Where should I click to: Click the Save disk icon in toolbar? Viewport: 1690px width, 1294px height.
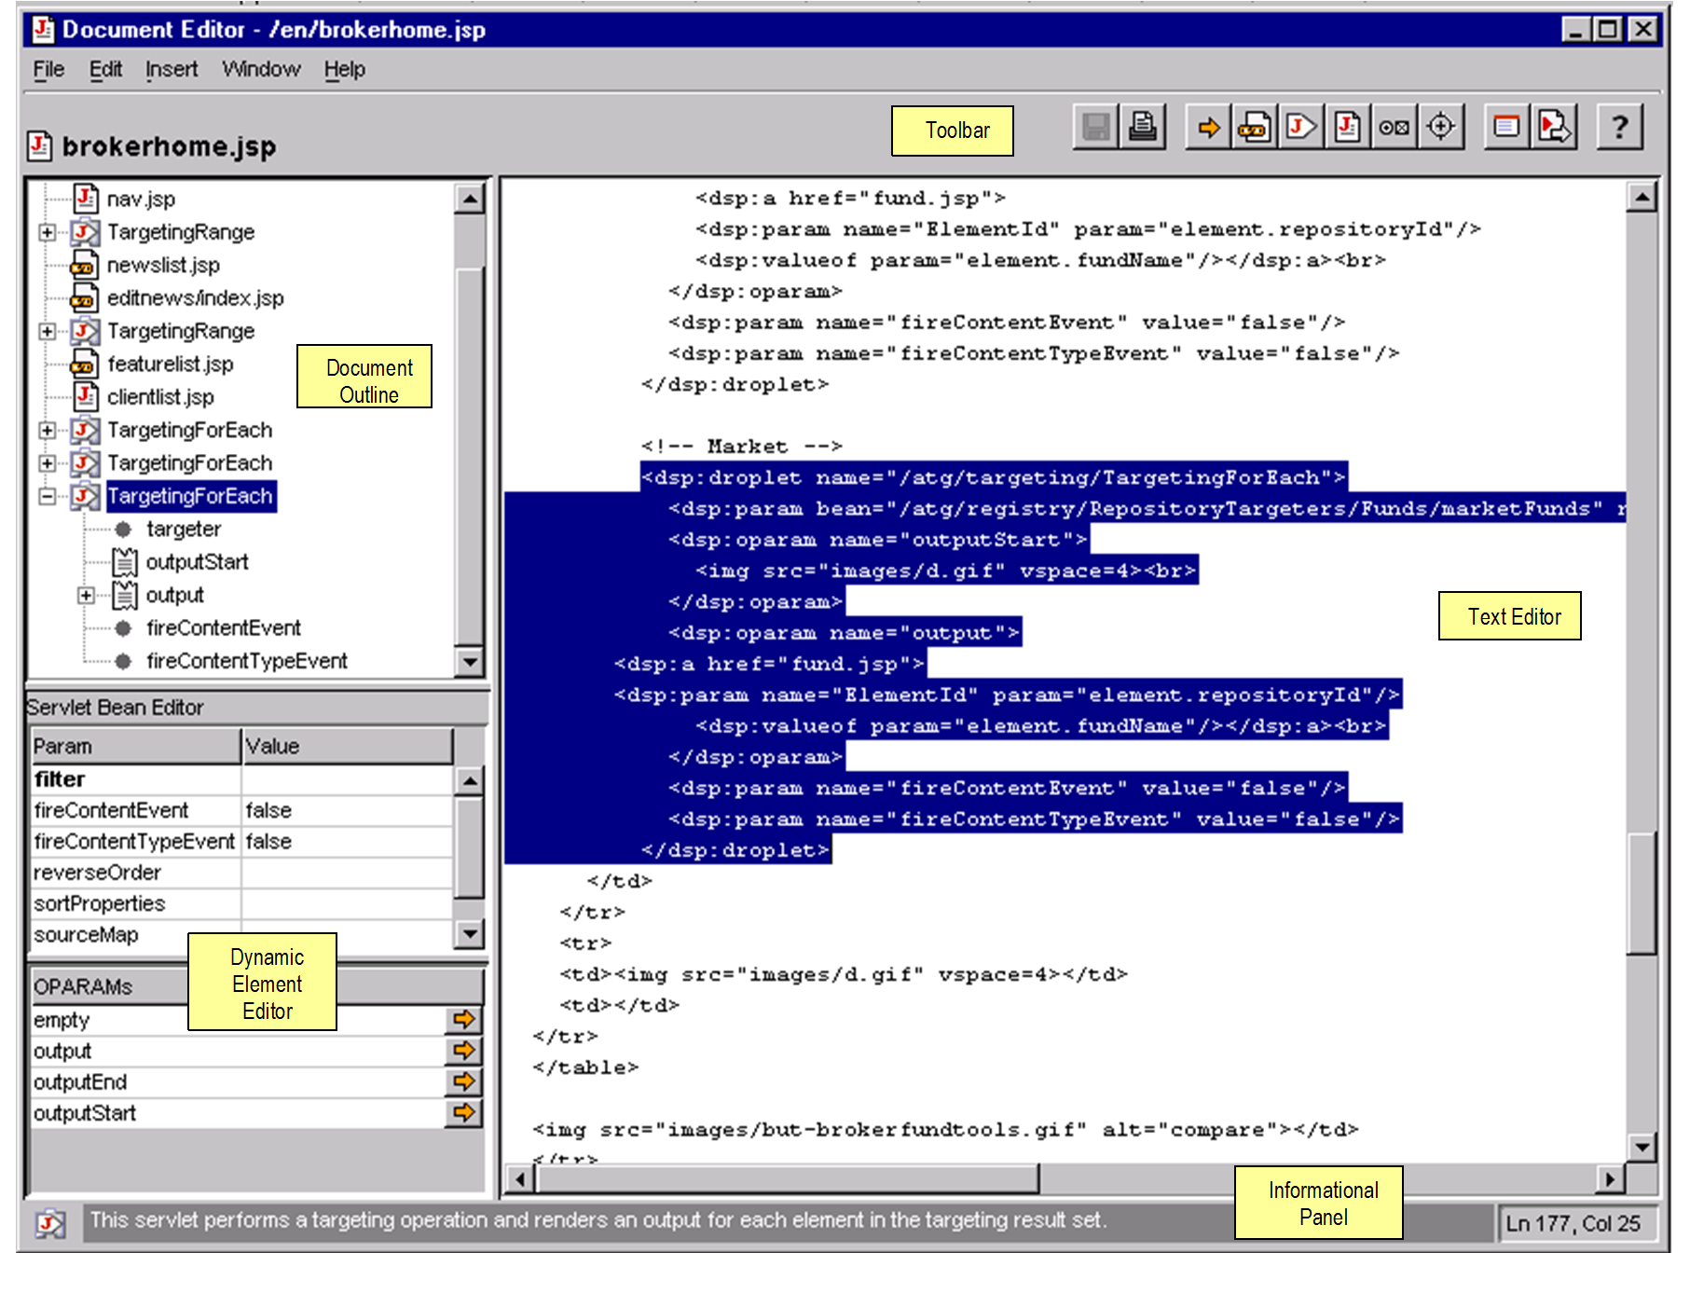[1096, 127]
